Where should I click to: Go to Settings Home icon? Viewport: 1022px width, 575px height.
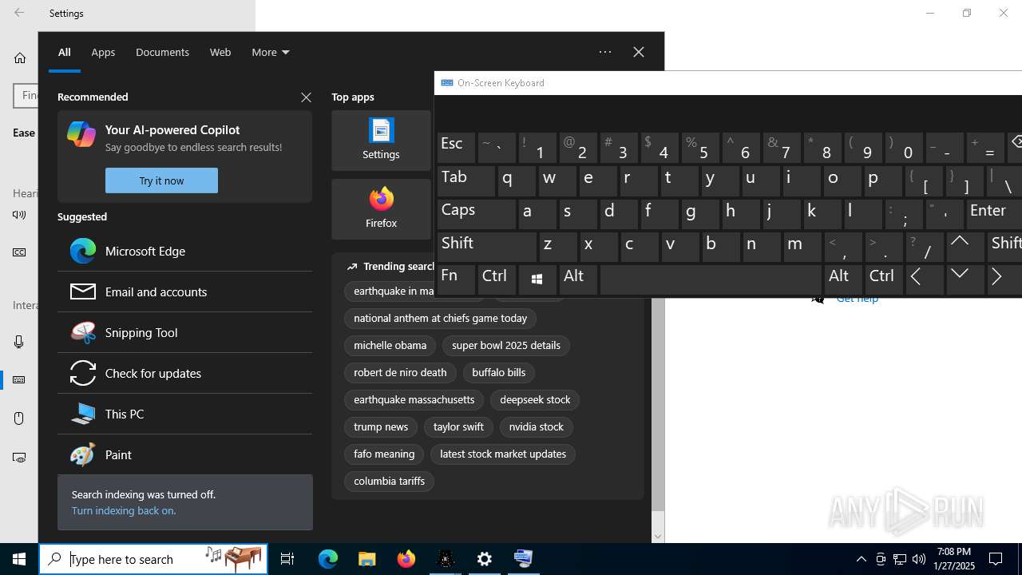(20, 57)
